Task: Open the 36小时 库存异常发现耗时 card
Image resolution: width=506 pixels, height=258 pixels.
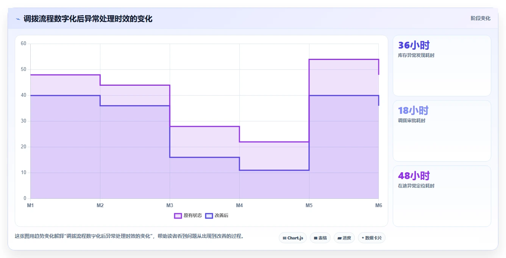Action: point(442,66)
